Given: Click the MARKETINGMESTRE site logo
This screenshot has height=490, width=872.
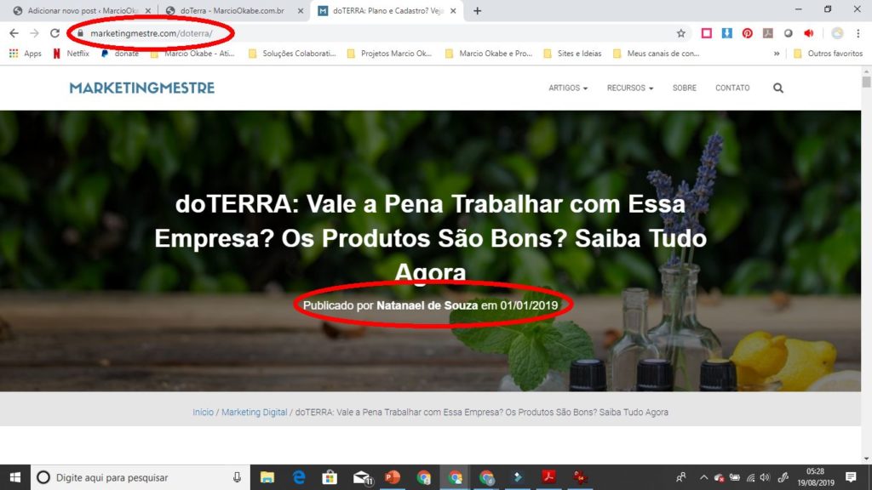Looking at the screenshot, I should (142, 88).
